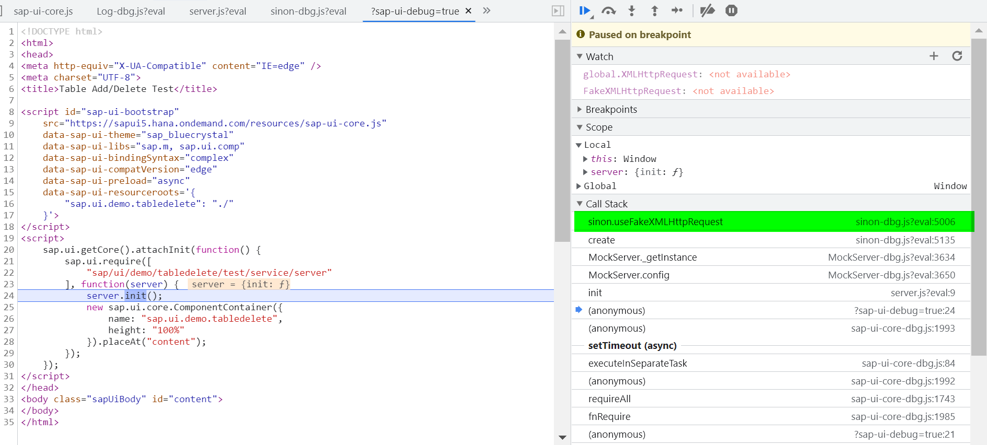Click the source editor scrollbar thumb
This screenshot has height=445, width=987.
[x=562, y=140]
